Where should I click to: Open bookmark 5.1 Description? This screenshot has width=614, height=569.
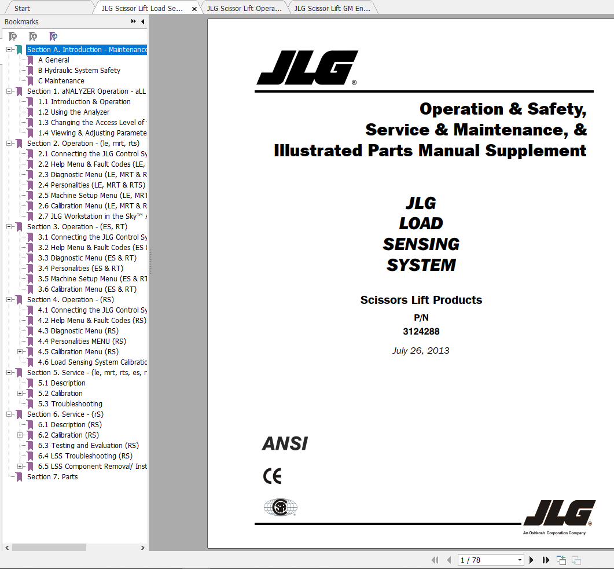coord(62,383)
